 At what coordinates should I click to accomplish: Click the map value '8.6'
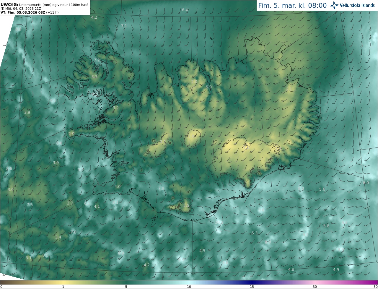pyautogui.click(x=9, y=169)
